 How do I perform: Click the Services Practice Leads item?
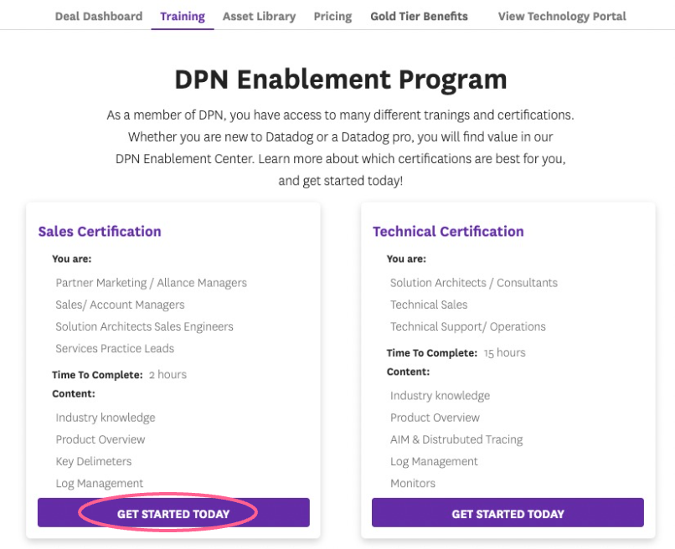pyautogui.click(x=115, y=348)
